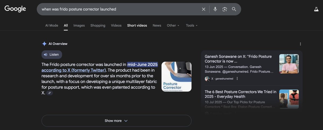Viewport: 323px width, 130px height.
Task: Open the Short videos tab
Action: click(x=137, y=25)
